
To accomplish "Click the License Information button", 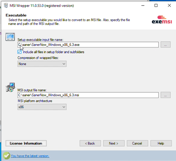I will (26, 143).
